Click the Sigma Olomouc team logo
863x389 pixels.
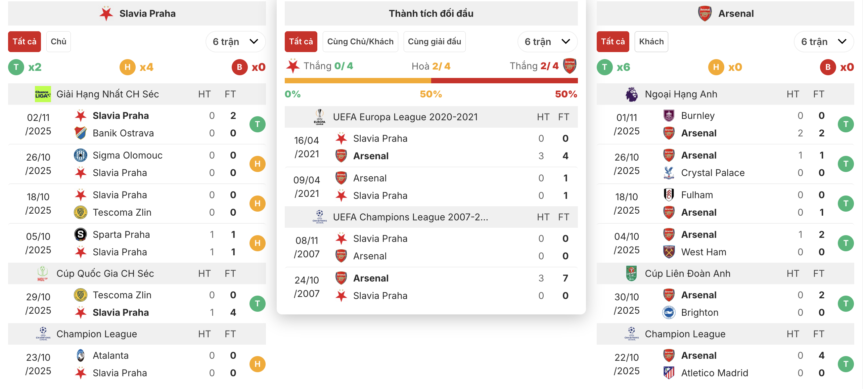click(x=81, y=155)
